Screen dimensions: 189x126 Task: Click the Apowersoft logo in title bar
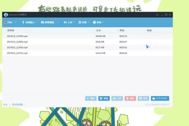6,15
